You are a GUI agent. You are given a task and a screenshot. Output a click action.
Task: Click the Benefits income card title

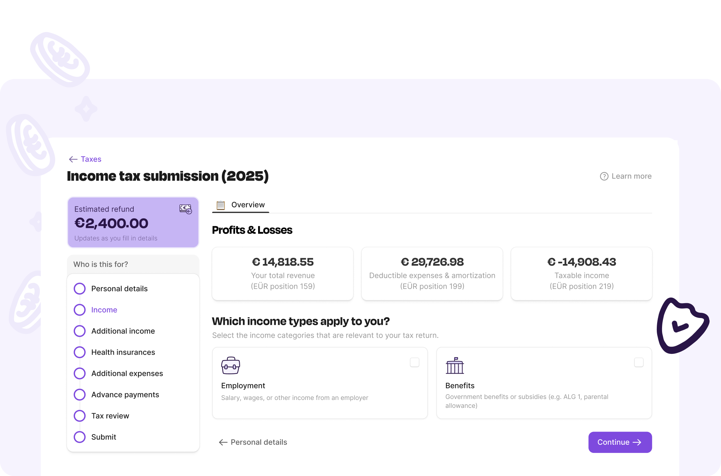(460, 386)
